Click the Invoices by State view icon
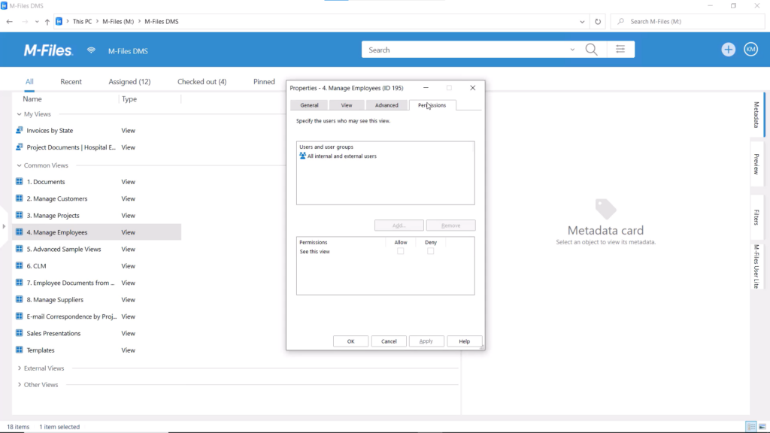The image size is (770, 433). (18, 130)
